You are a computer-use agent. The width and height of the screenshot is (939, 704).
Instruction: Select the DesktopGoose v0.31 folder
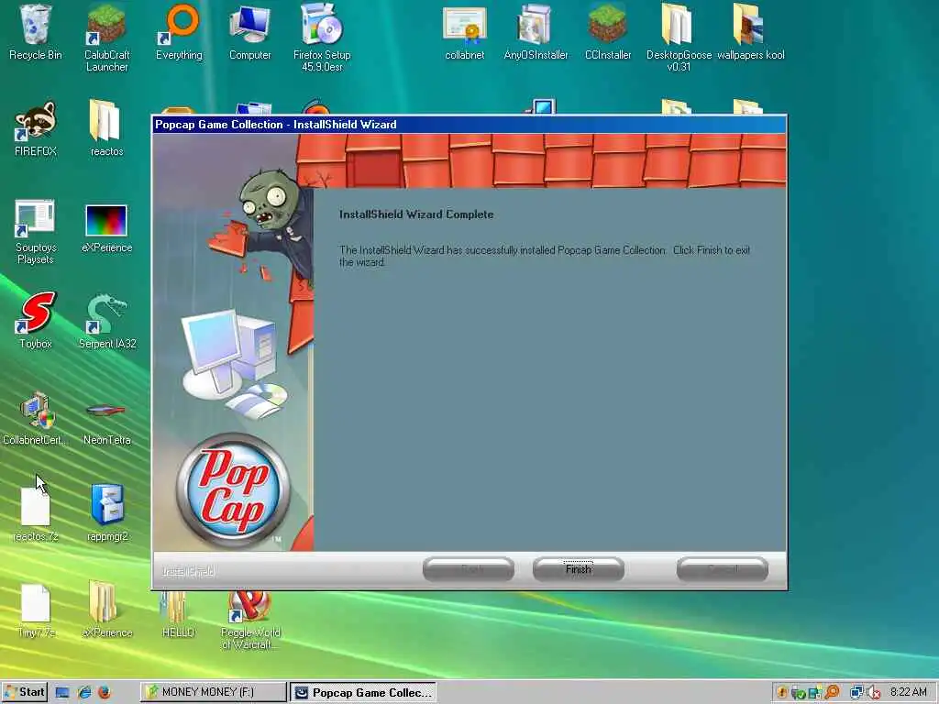point(679,38)
